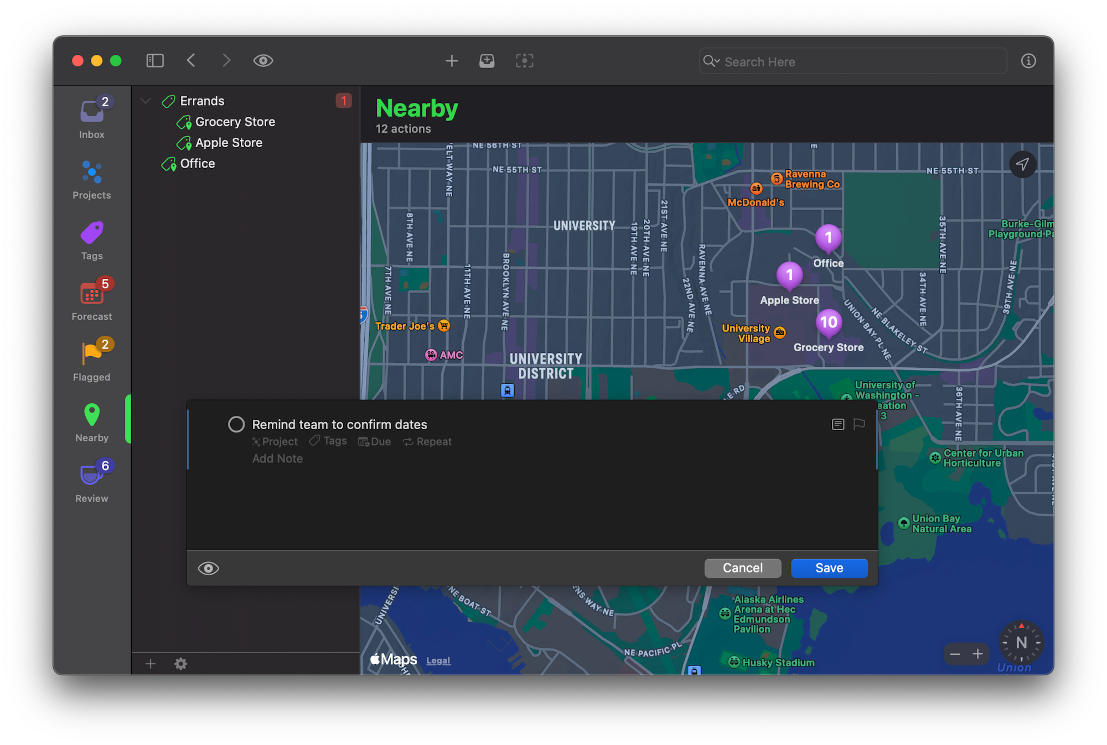Click the Add Note field
This screenshot has height=745, width=1107.
(278, 459)
